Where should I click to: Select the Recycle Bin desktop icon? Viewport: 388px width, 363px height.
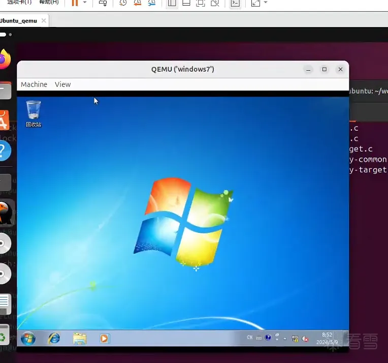(34, 114)
